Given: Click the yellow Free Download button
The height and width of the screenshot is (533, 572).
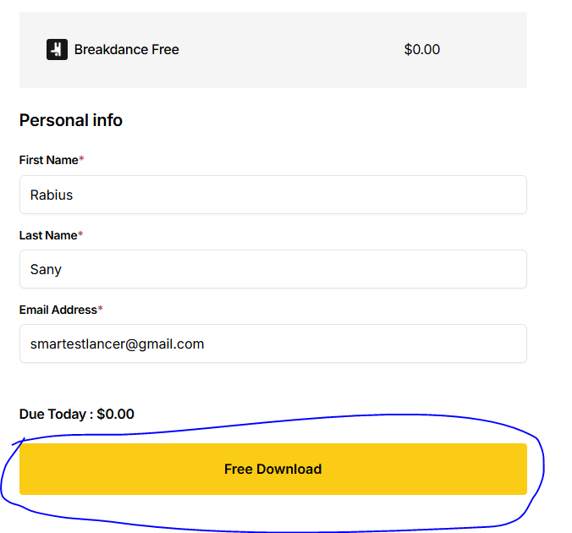Looking at the screenshot, I should [273, 470].
